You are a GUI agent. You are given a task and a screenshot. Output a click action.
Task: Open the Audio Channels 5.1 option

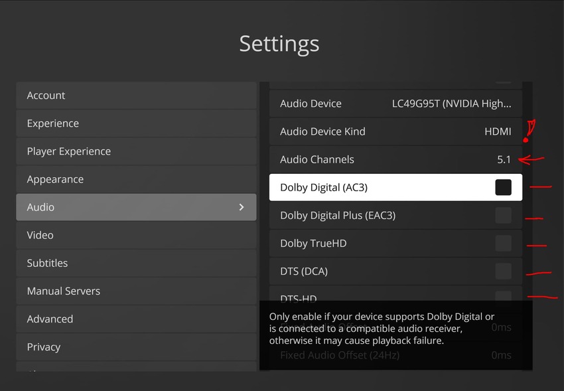coord(504,159)
